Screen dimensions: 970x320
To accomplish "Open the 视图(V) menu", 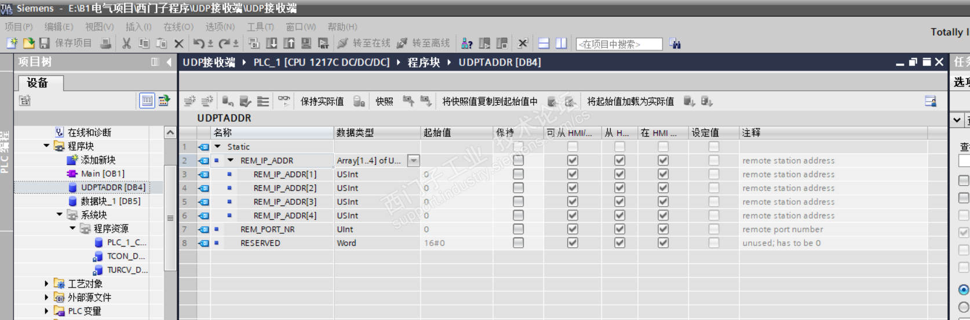I will click(99, 27).
